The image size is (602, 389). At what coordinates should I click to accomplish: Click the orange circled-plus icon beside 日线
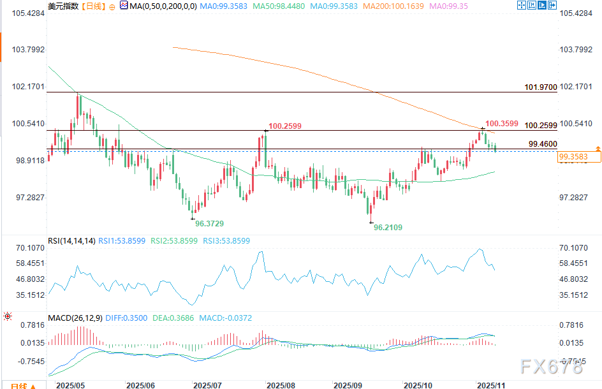(x=112, y=7)
